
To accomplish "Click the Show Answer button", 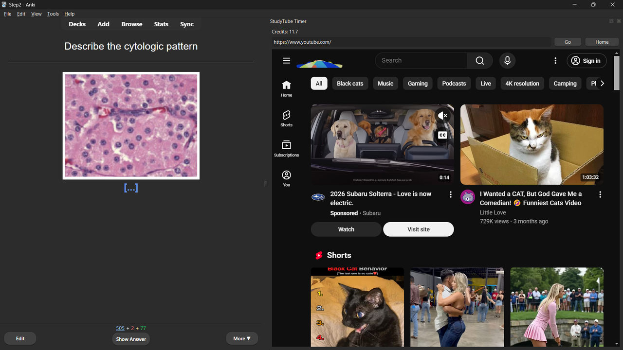I will 131,339.
